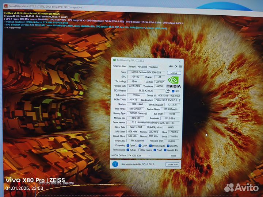Screen dimensions: 263x197
Task: Click the GPU-Z refresh icon
Action: [176, 66]
